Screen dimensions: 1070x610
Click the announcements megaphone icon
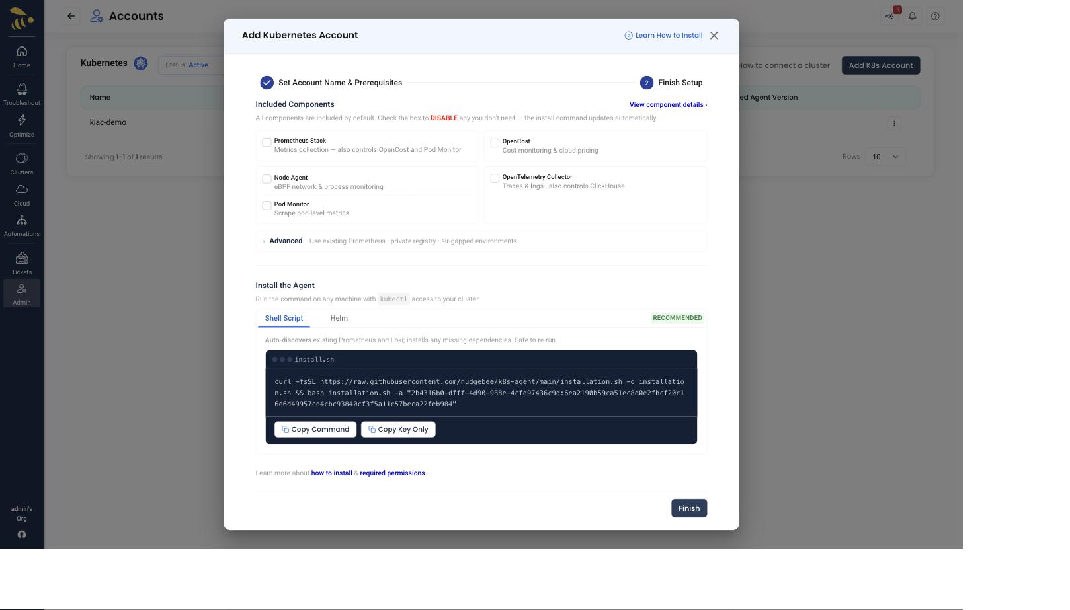[890, 16]
